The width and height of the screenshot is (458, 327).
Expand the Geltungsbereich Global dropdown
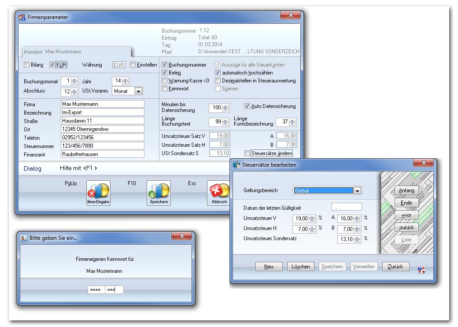pos(357,191)
